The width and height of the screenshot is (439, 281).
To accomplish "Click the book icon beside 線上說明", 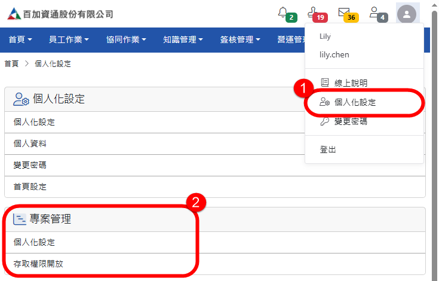I will tap(325, 83).
